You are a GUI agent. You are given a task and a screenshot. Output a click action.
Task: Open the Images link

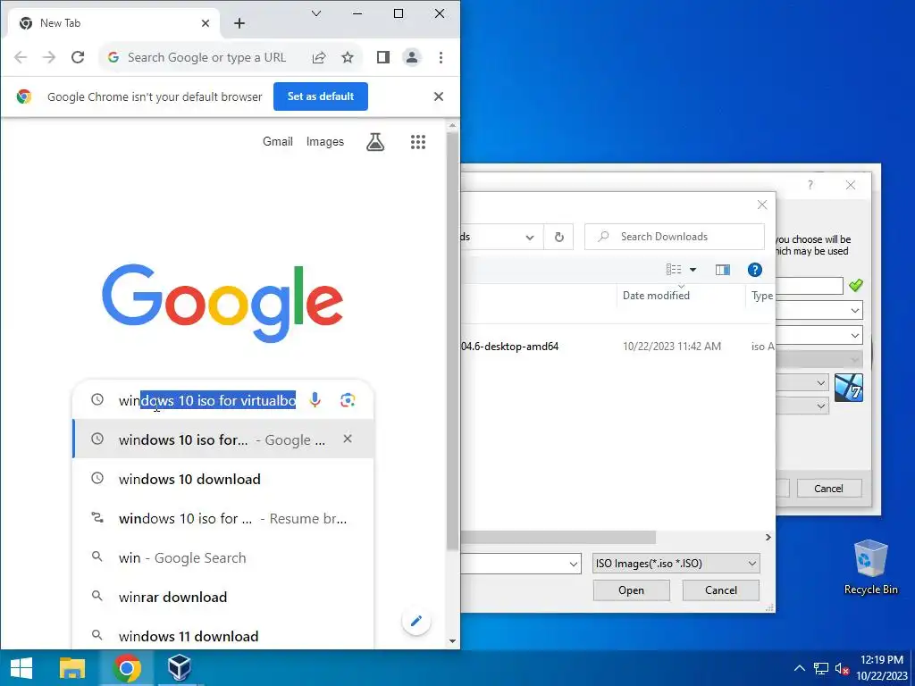click(x=325, y=142)
